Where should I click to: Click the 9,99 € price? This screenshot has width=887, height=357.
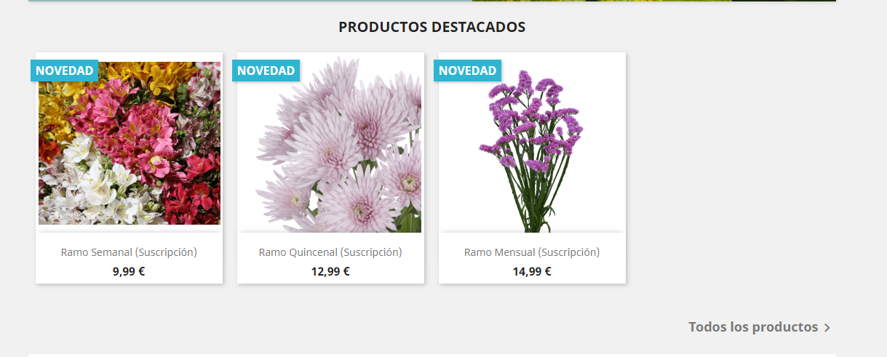pyautogui.click(x=129, y=272)
